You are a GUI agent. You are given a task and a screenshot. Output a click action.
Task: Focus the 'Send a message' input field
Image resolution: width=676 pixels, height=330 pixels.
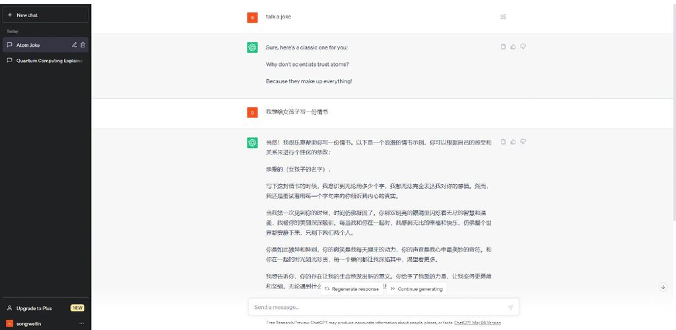click(x=376, y=307)
